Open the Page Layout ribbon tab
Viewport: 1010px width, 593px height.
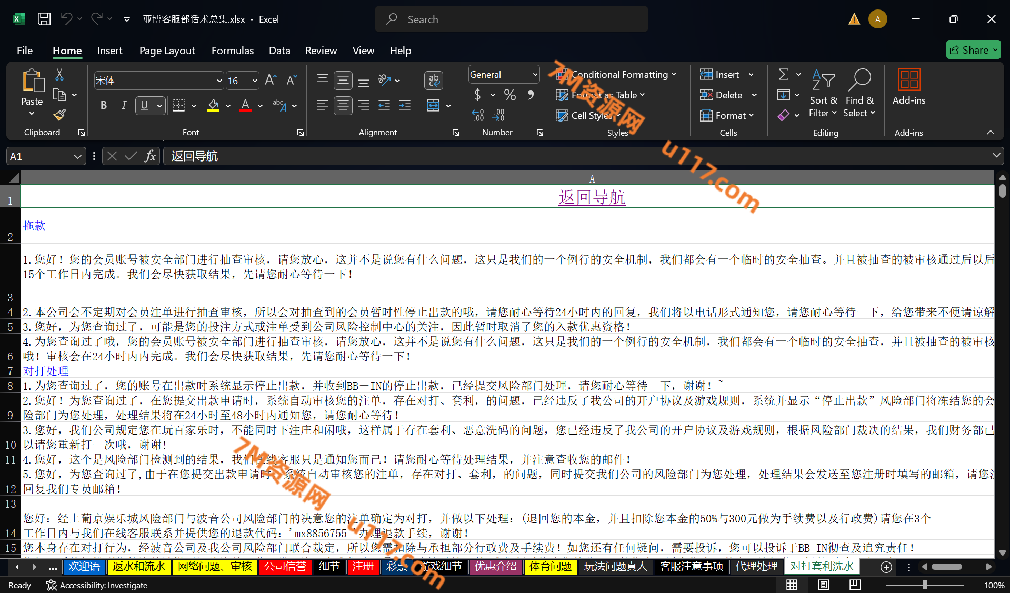pos(167,51)
